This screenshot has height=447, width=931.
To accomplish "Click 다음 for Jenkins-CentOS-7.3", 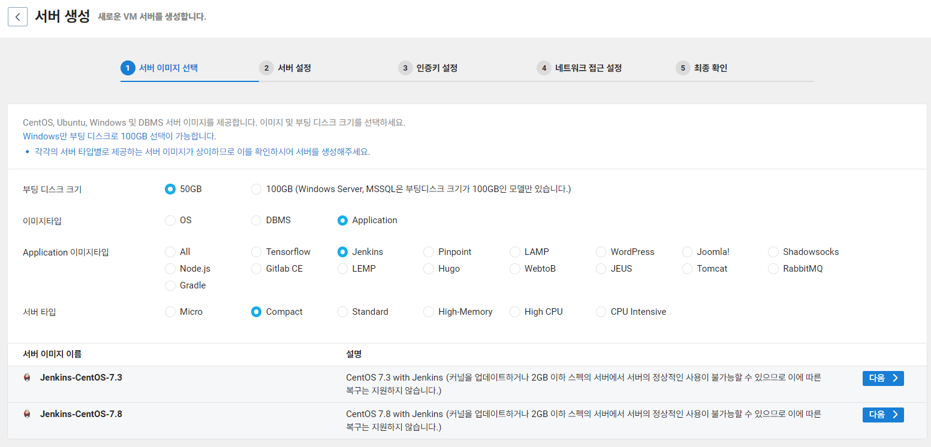I will pos(883,378).
